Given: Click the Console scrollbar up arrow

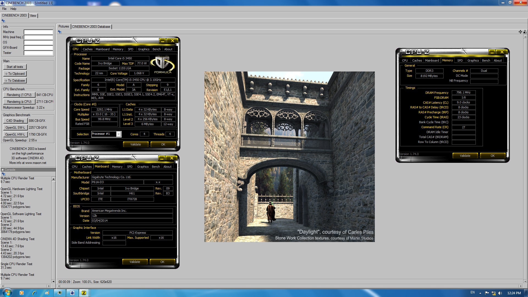Looking at the screenshot, I should (x=53, y=179).
